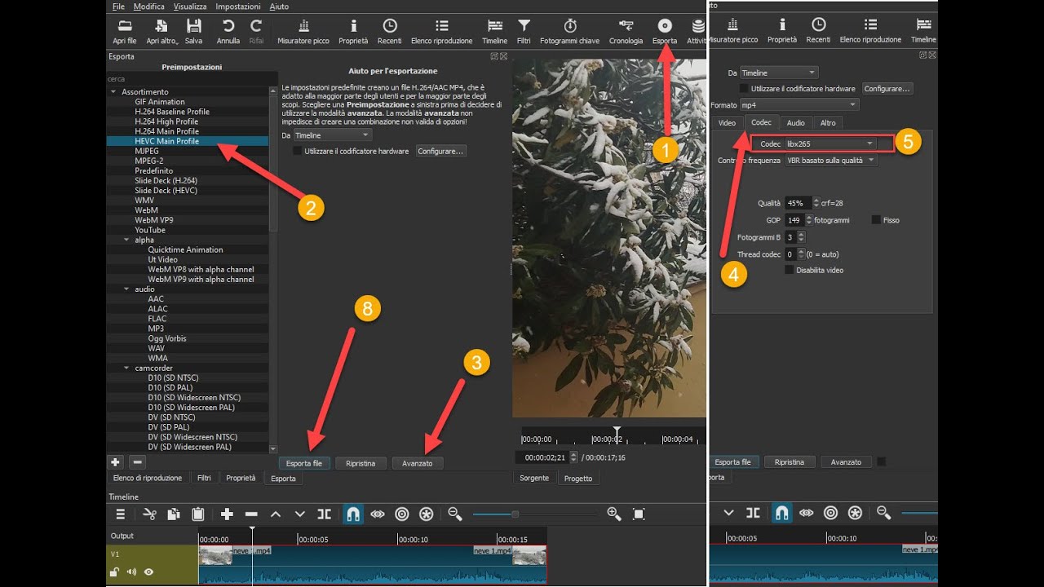Switch to the Altro tab in export settings
The height and width of the screenshot is (587, 1044).
(828, 123)
